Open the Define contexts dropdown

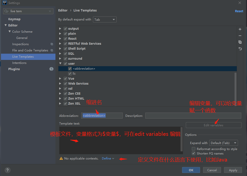pos(108,158)
